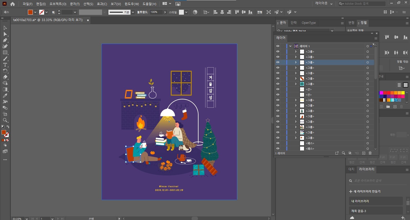
Task: Toggle visibility of the red stocking group
Action: click(x=278, y=116)
